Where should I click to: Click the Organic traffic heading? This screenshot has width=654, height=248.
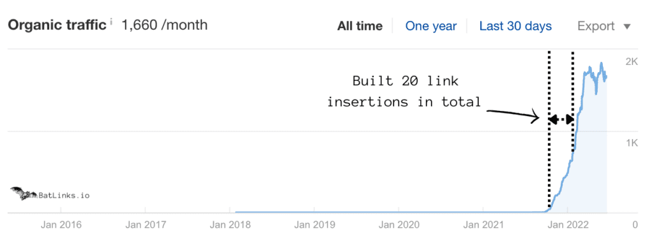(x=57, y=26)
